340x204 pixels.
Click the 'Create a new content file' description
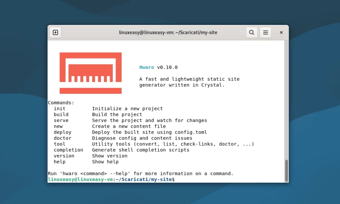tap(129, 127)
